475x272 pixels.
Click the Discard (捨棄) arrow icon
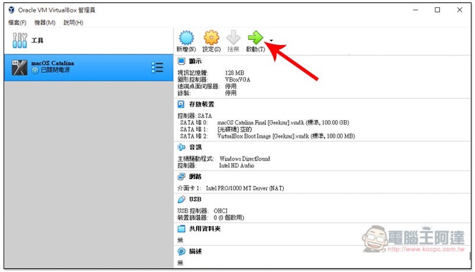[x=233, y=38]
